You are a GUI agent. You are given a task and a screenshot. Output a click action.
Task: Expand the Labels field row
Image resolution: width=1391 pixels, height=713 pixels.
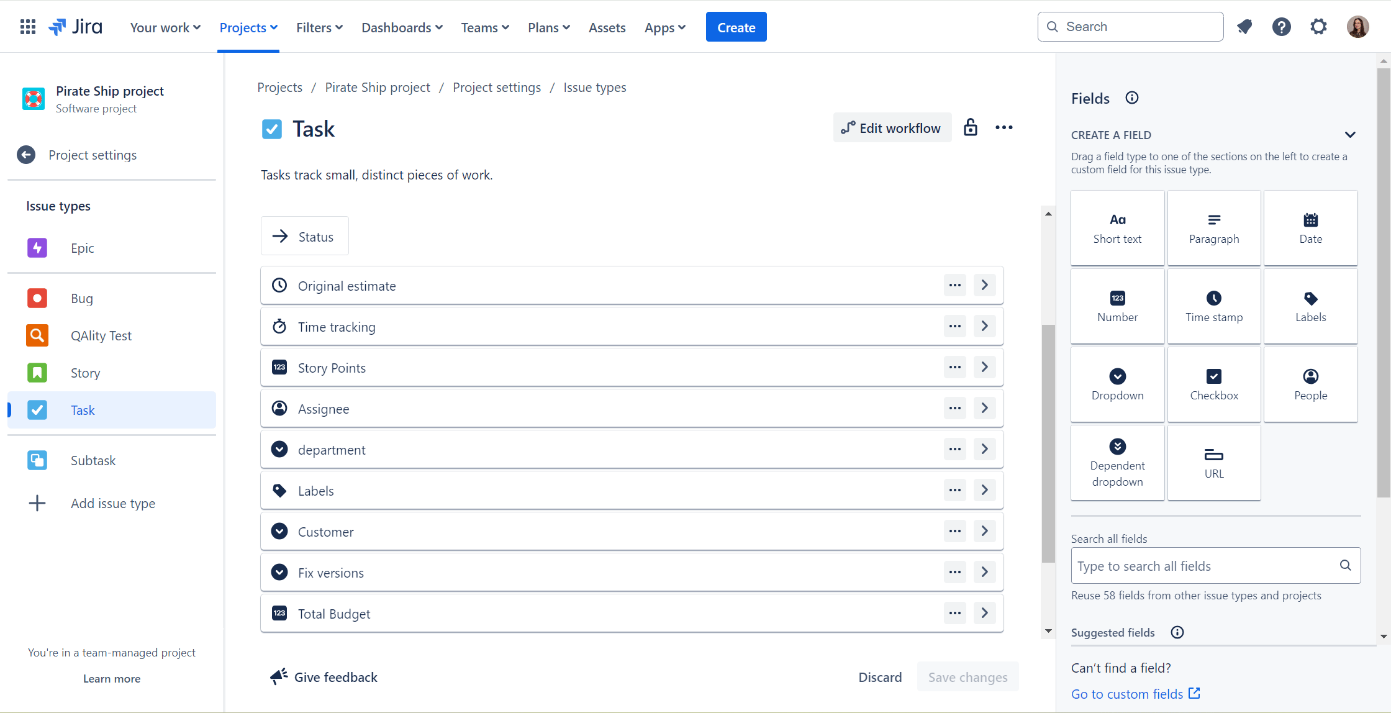pos(985,490)
